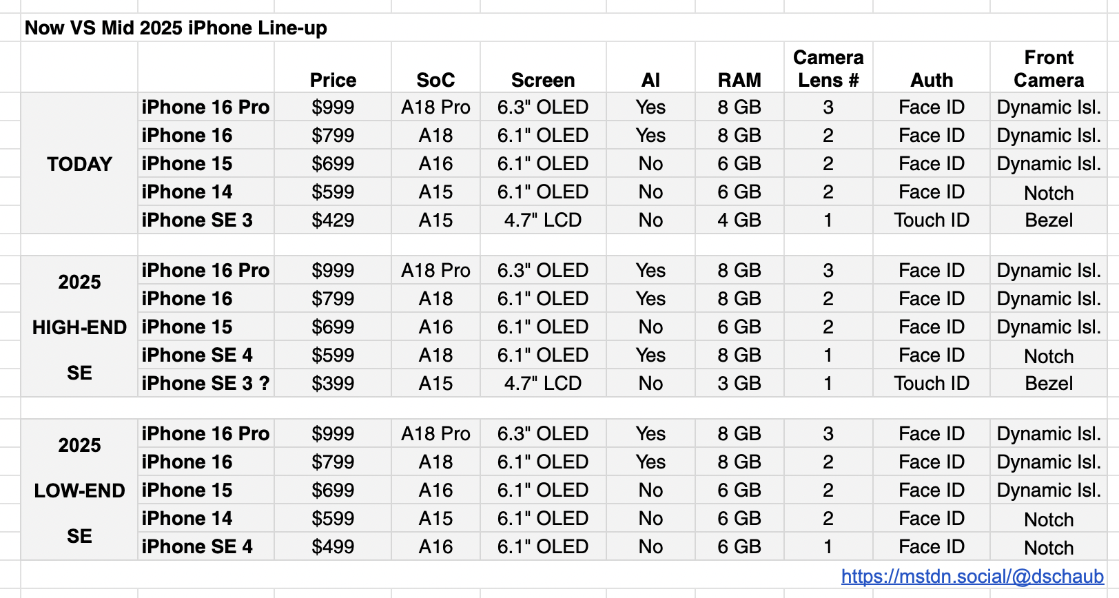Select the HIGH-END label cell

tap(79, 327)
